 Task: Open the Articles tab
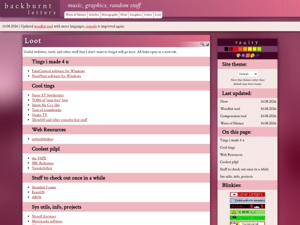pyautogui.click(x=94, y=15)
